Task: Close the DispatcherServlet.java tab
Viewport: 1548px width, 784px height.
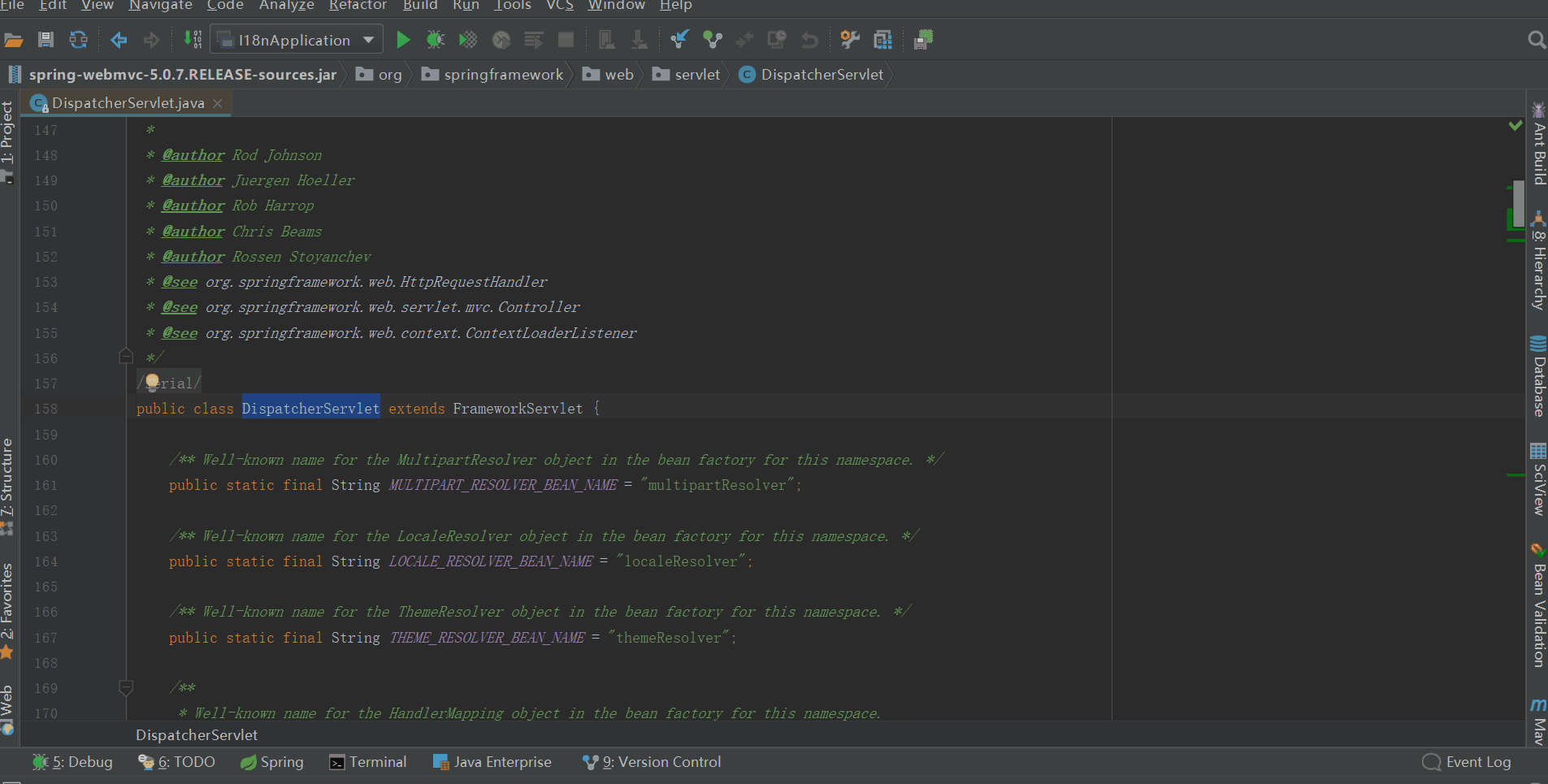Action: 218,103
